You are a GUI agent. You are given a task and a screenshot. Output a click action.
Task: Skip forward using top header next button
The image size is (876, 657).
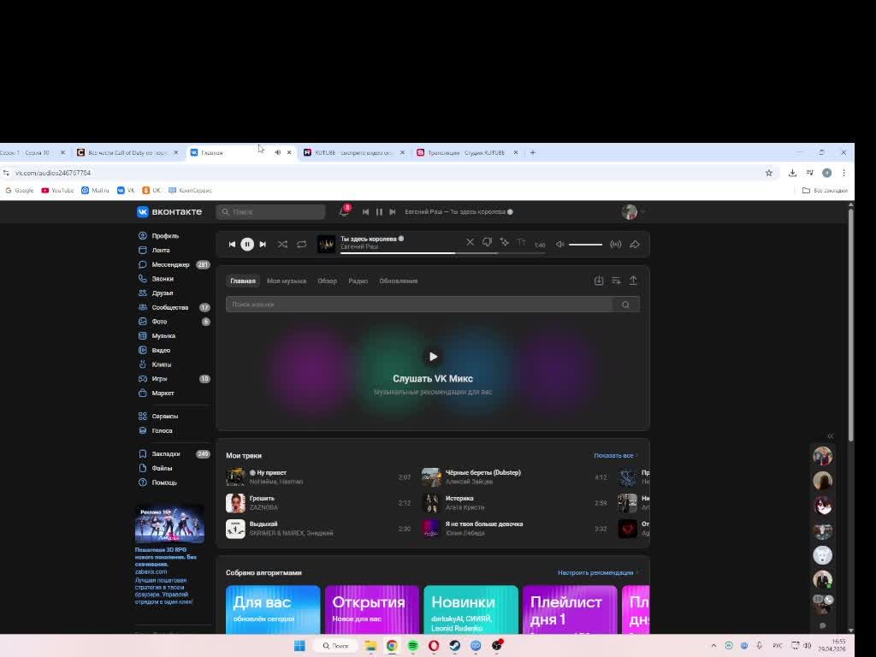(x=393, y=212)
